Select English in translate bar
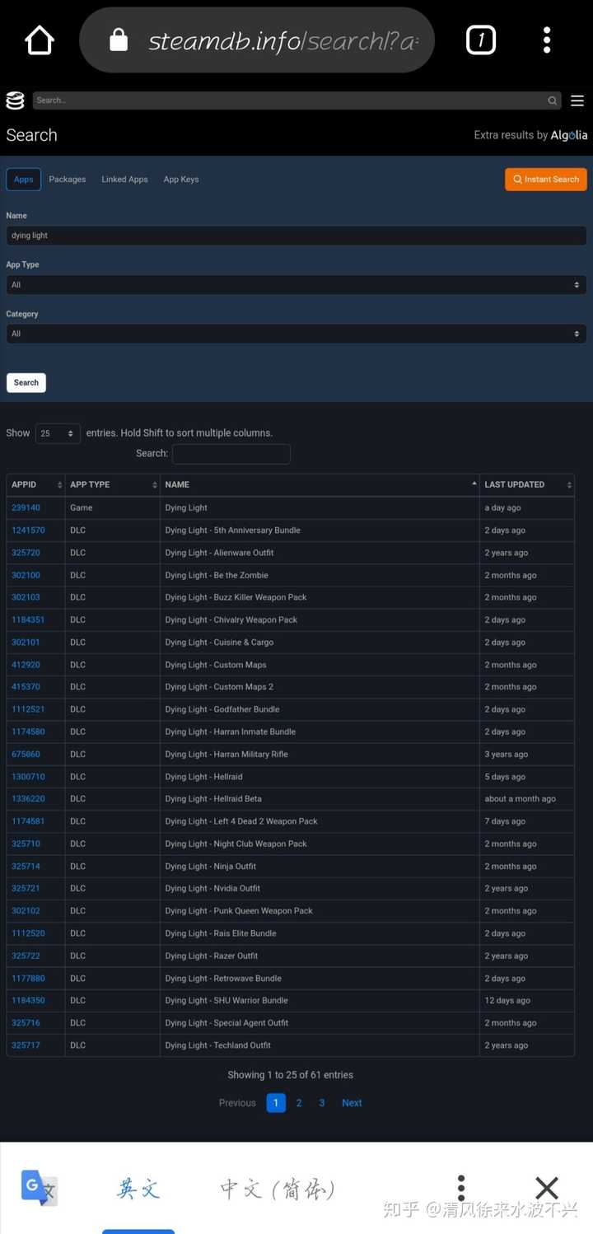The width and height of the screenshot is (593, 1234). [x=138, y=1189]
